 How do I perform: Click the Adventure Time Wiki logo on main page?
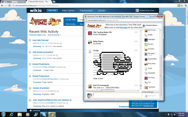[45, 21]
